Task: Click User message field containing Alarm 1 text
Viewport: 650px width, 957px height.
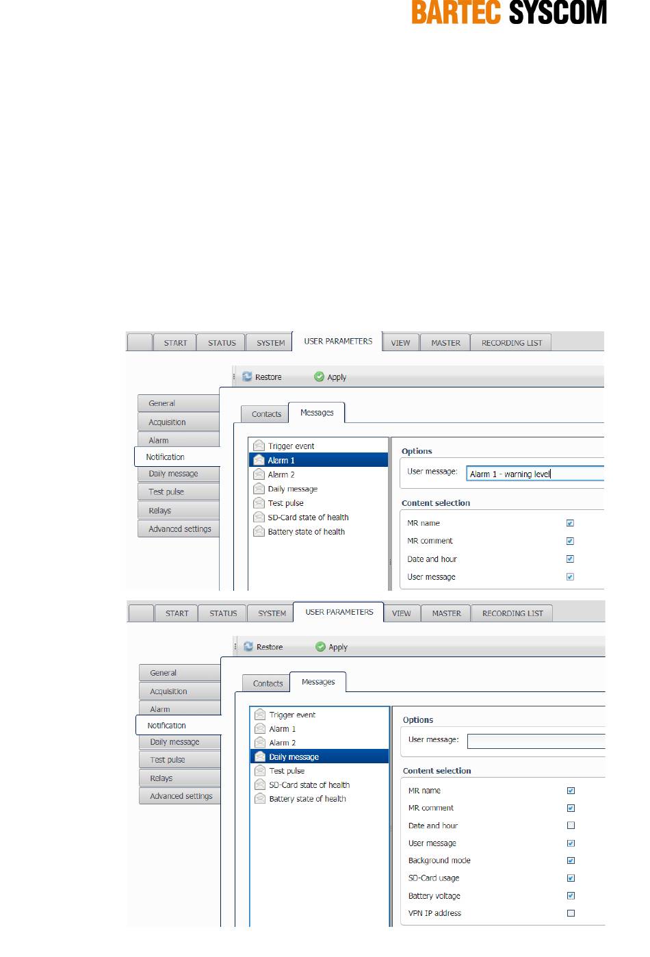Action: [535, 474]
